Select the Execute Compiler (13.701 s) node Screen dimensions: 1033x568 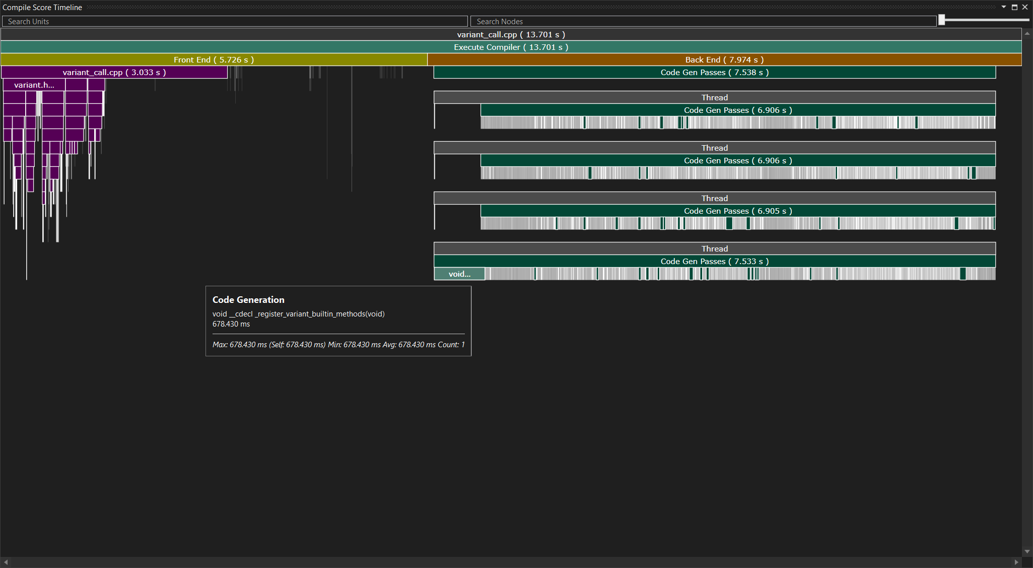tap(511, 47)
